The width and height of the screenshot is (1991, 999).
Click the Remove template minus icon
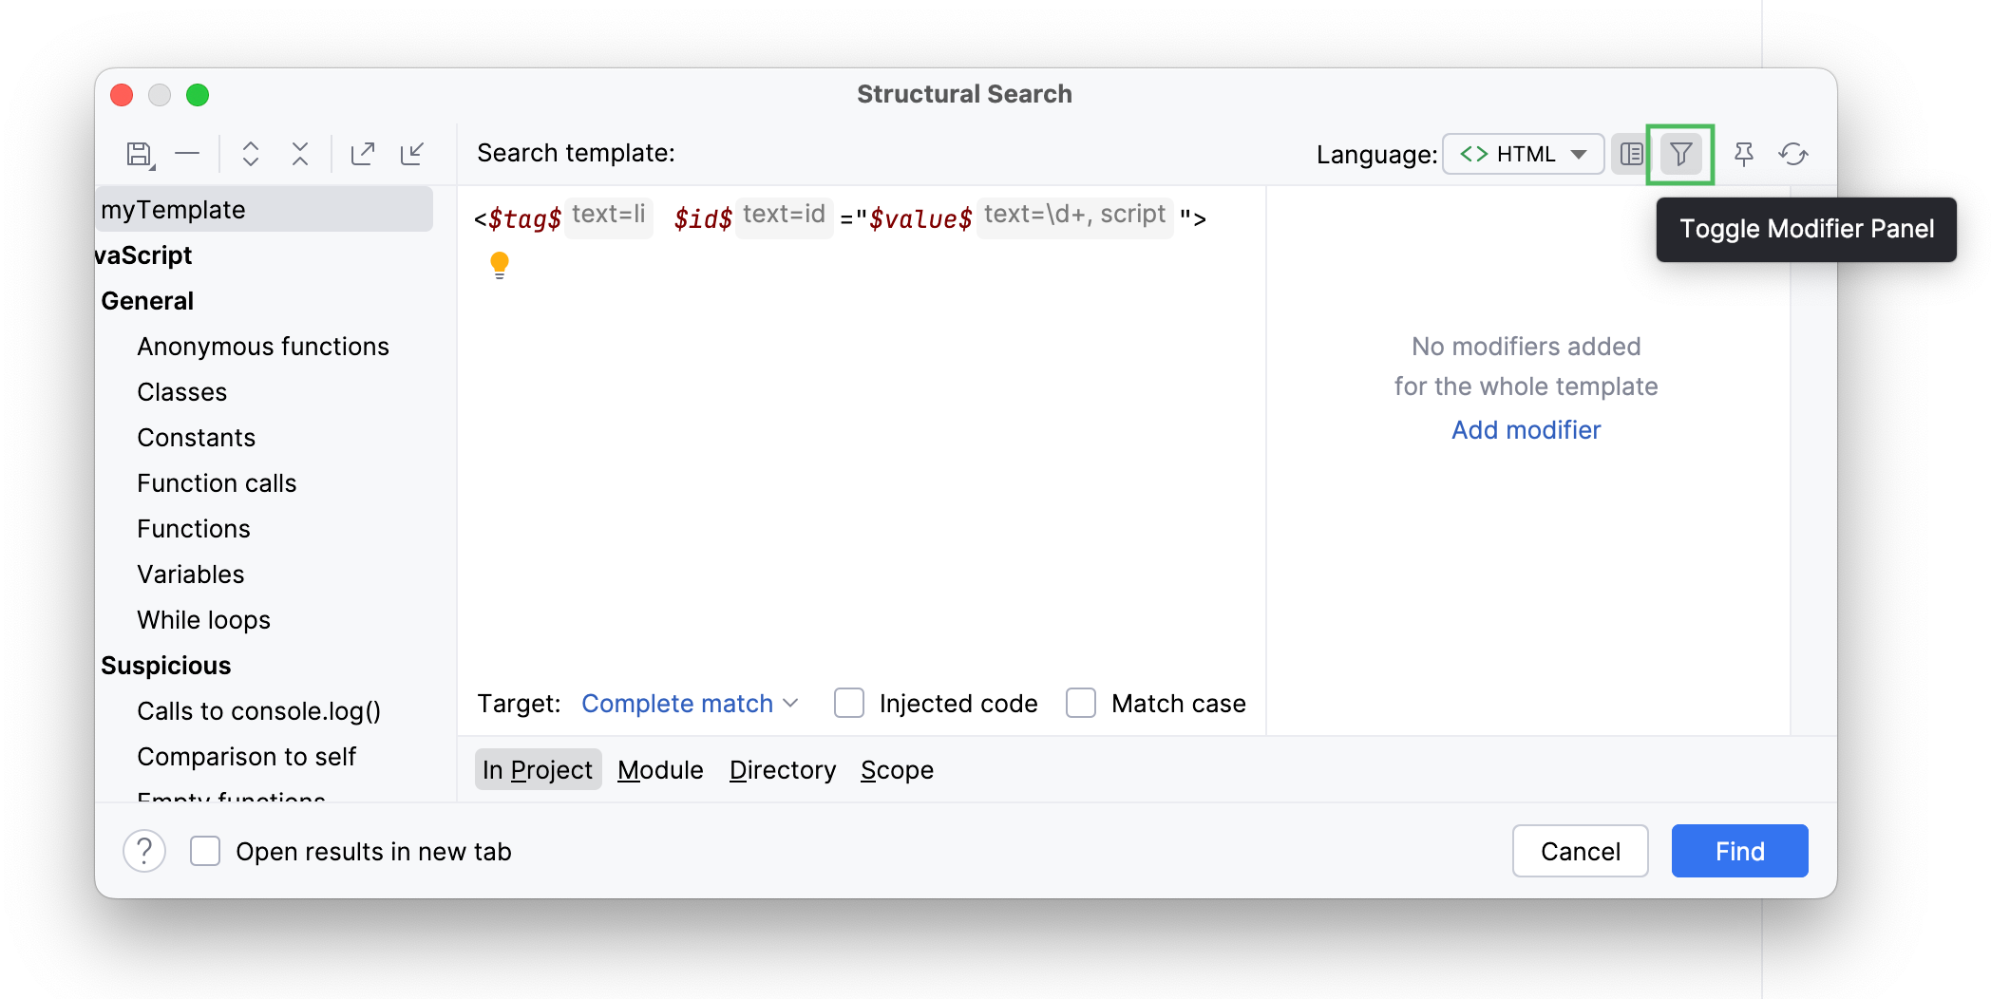click(187, 154)
